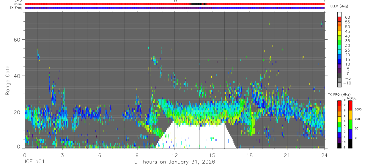Click the '17' TX FRQ scale value
Image resolution: width=365 pixels, height=168 pixels.
[344, 105]
